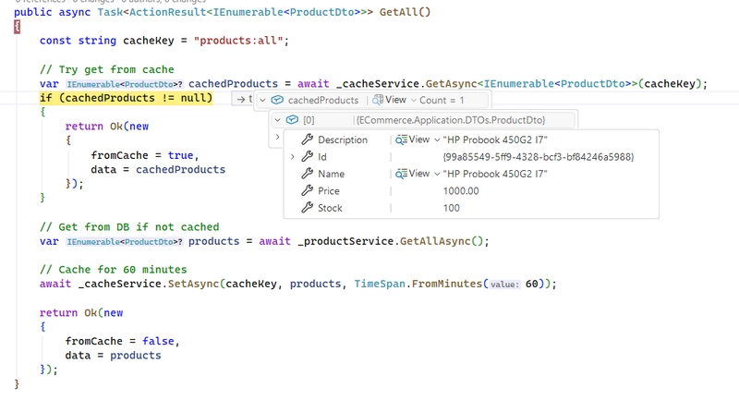Viewport: 739px width, 400px height.
Task: Open the View dropdown arrow for Name
Action: 437,174
